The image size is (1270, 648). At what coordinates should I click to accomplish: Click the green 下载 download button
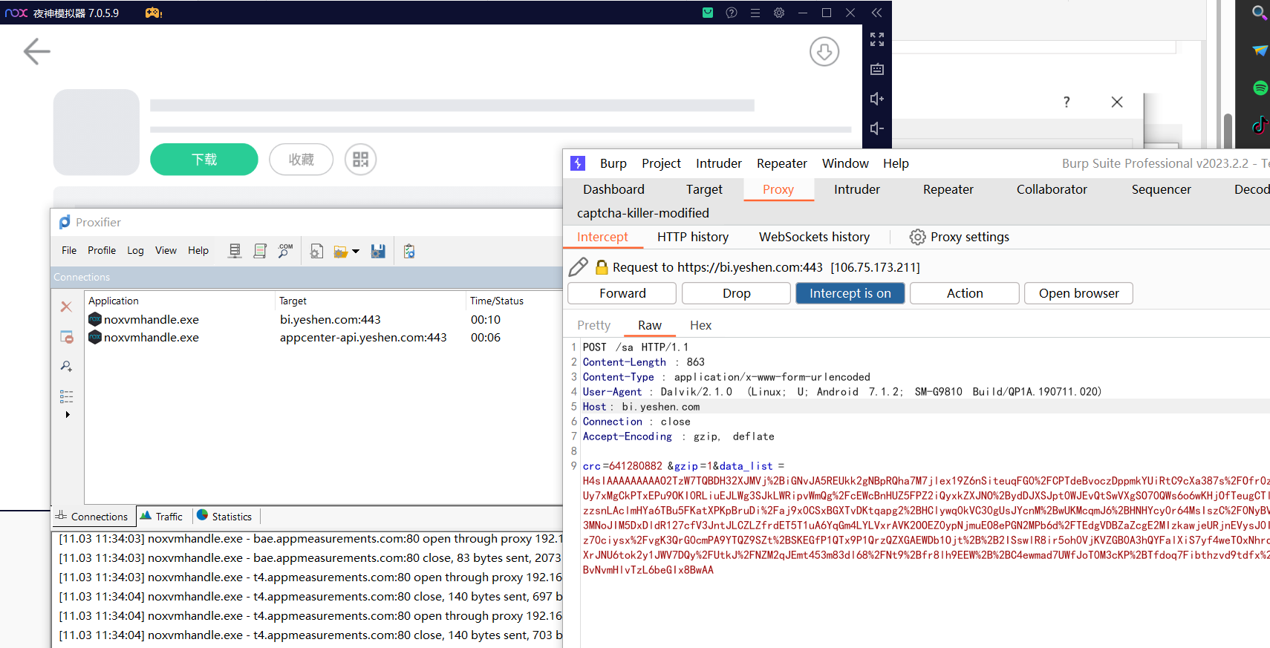coord(204,160)
